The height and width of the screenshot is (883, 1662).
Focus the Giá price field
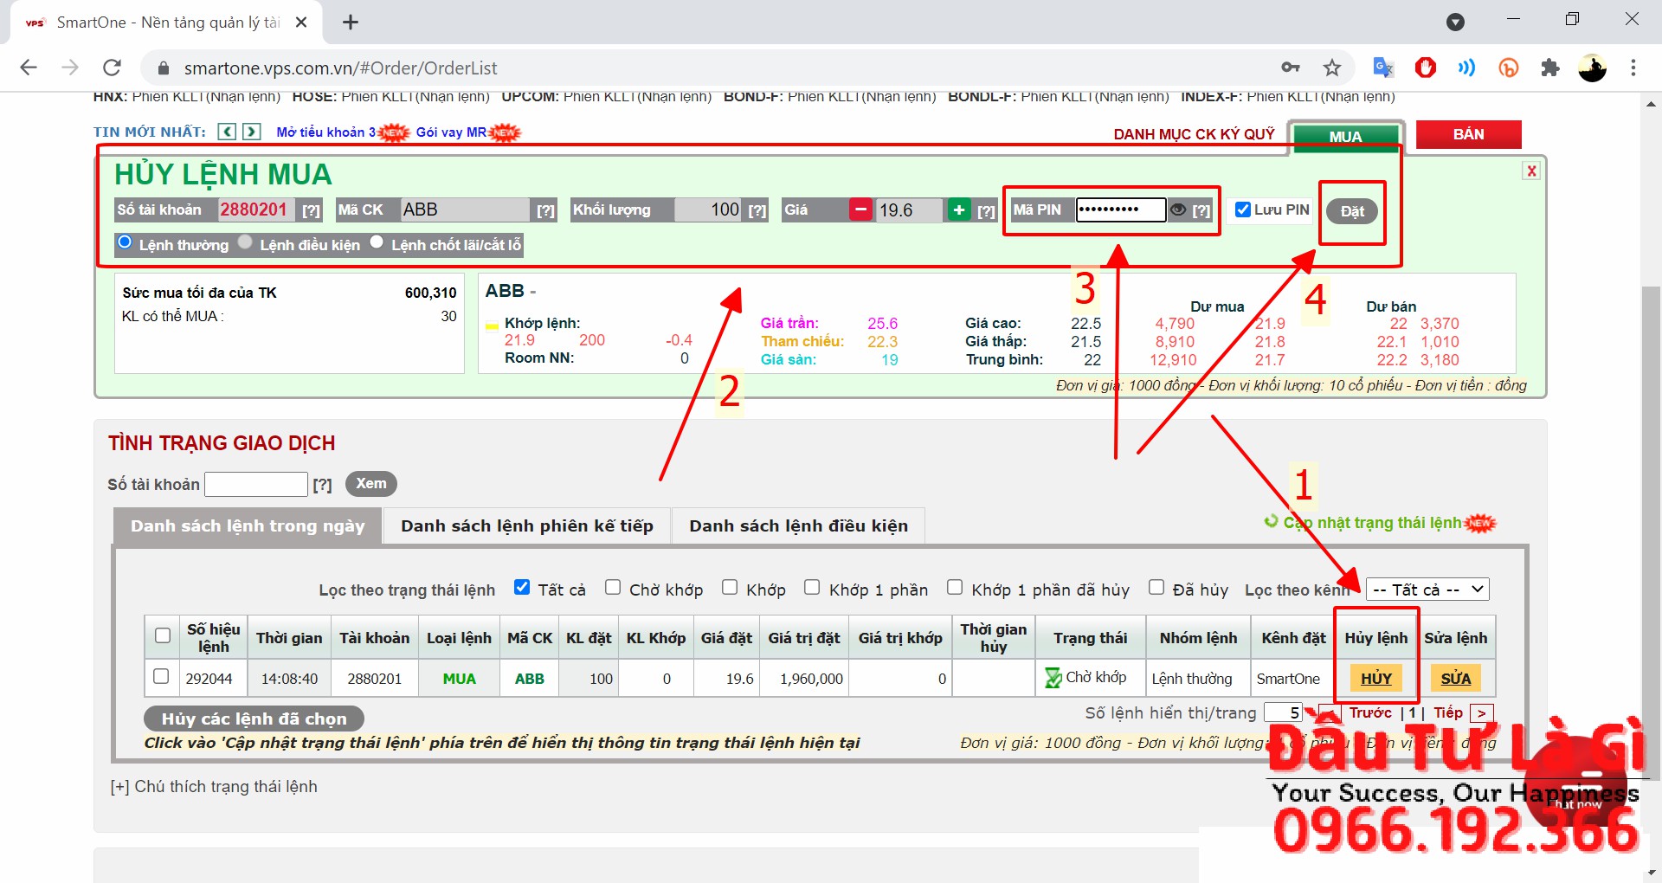pos(910,209)
